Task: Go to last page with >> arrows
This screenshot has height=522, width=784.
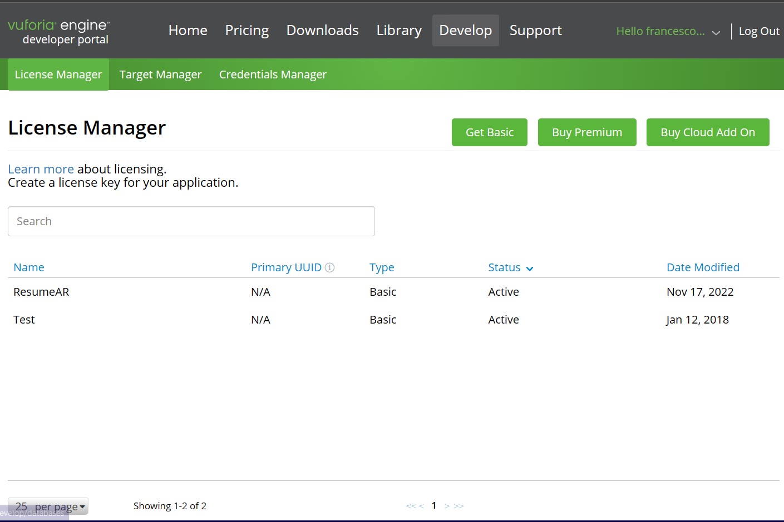Action: (x=458, y=506)
